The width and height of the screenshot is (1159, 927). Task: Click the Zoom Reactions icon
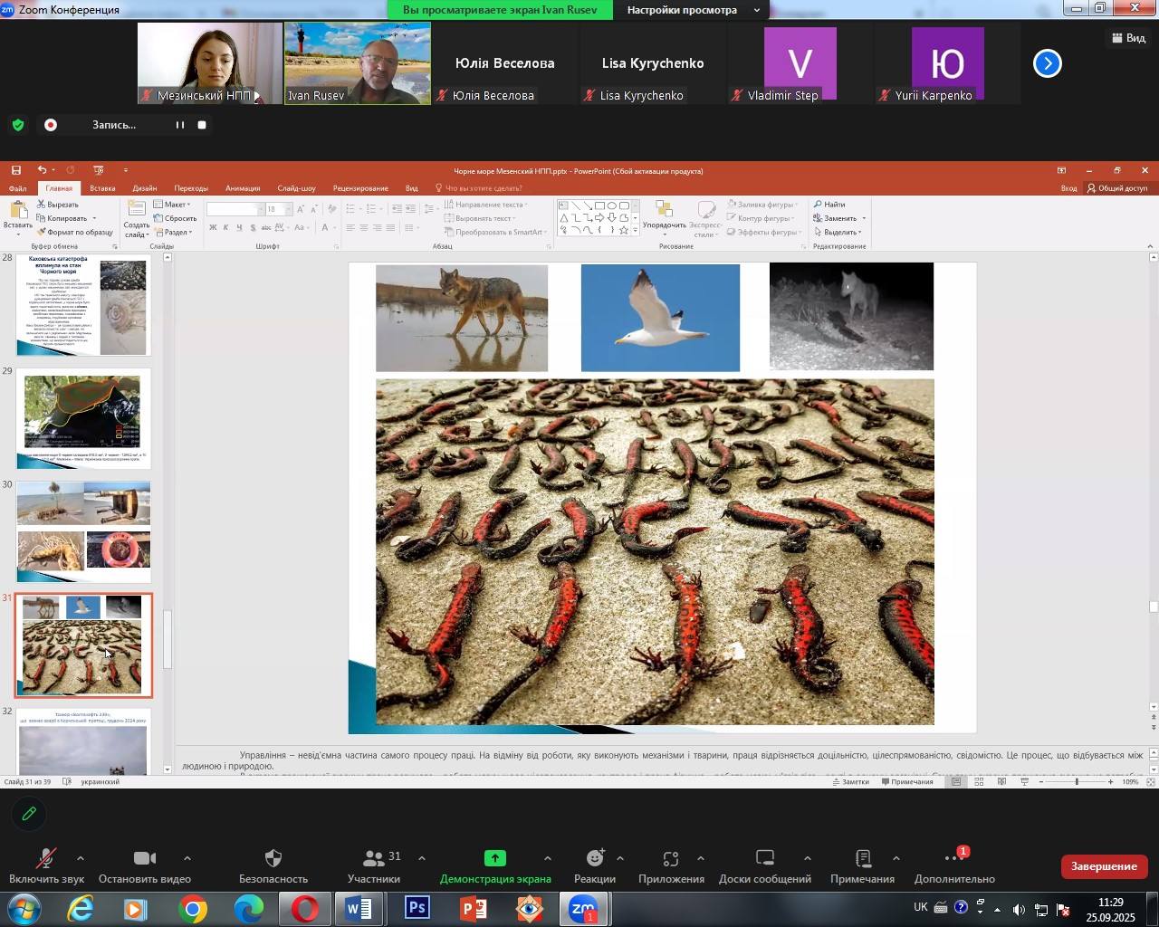click(x=594, y=859)
